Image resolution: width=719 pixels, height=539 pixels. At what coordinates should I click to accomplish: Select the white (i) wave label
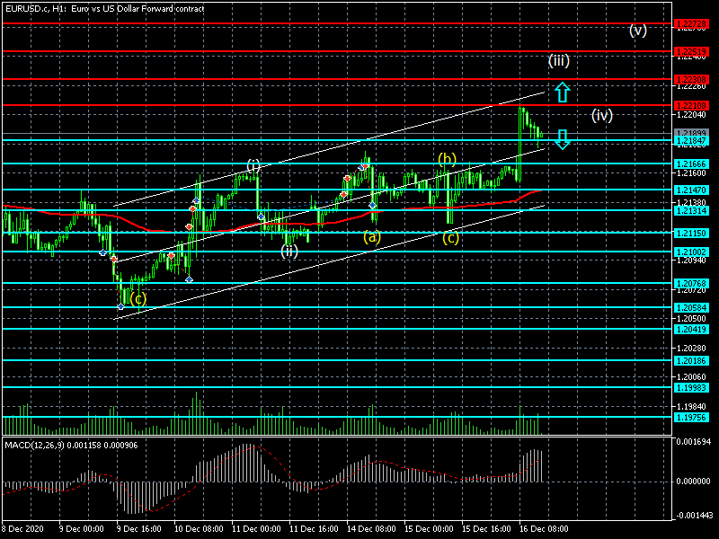[x=254, y=164]
